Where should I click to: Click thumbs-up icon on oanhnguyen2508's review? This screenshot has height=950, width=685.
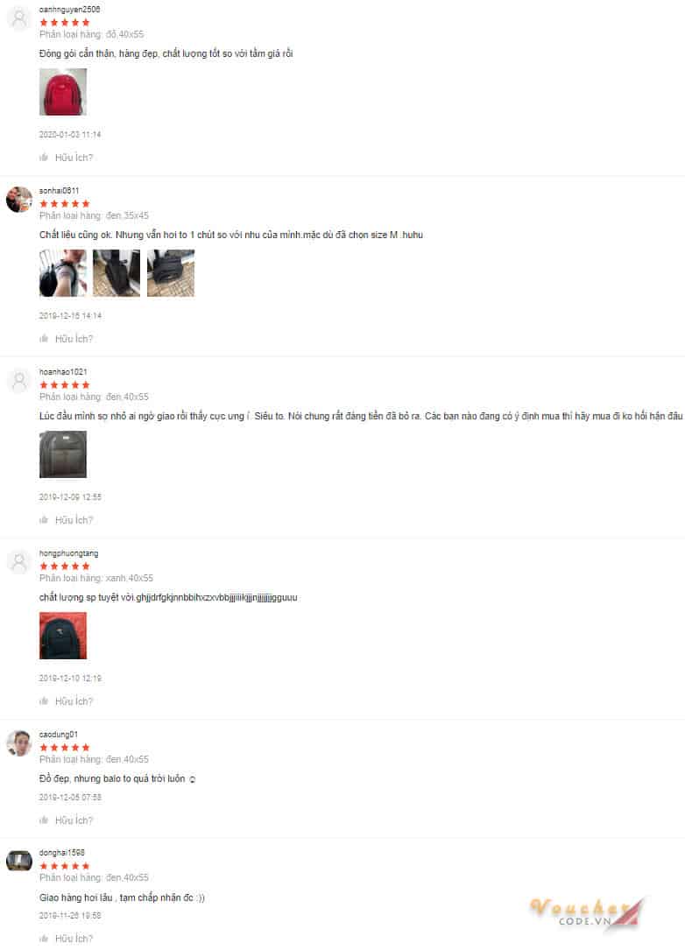coord(44,158)
